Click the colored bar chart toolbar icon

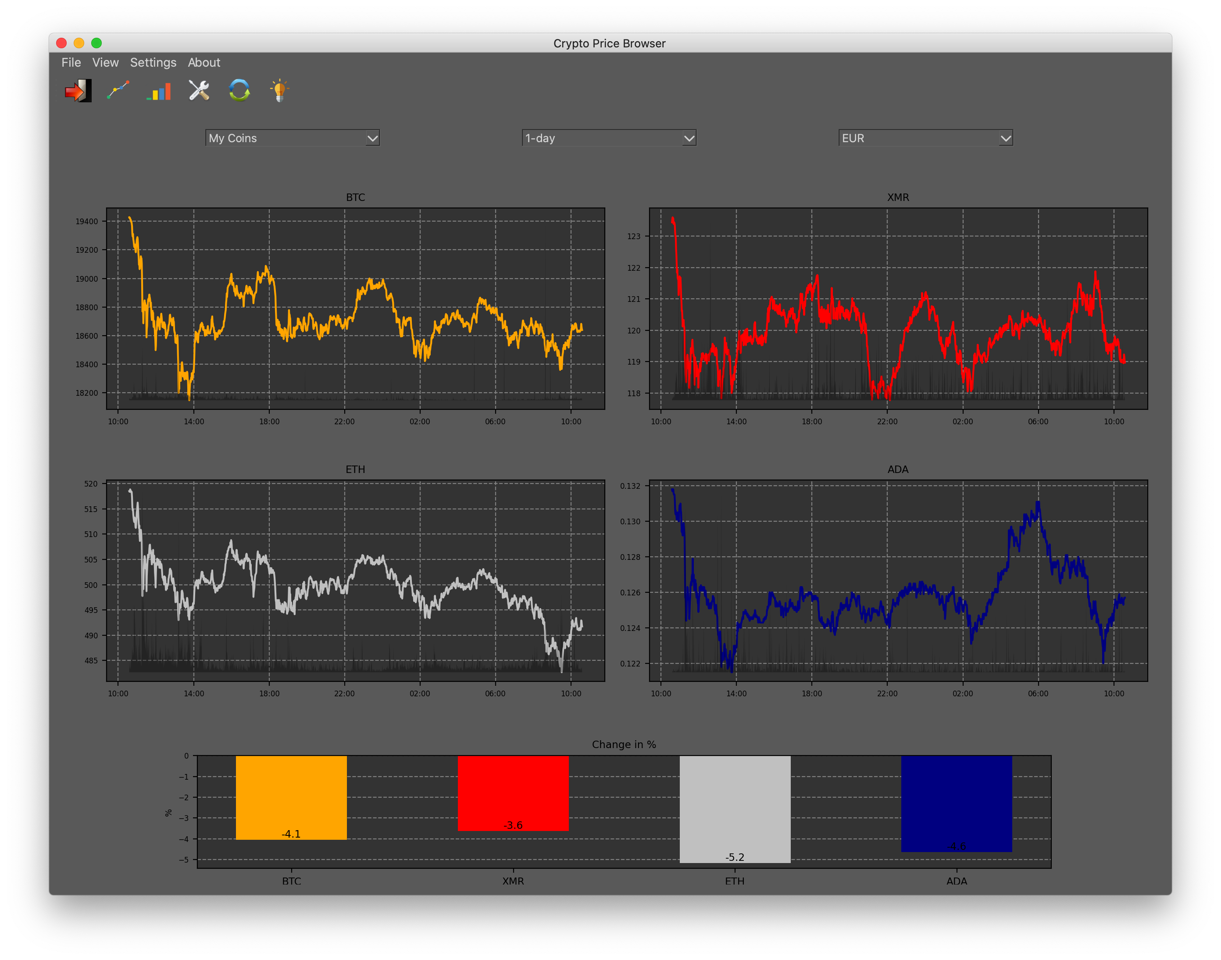tap(159, 91)
